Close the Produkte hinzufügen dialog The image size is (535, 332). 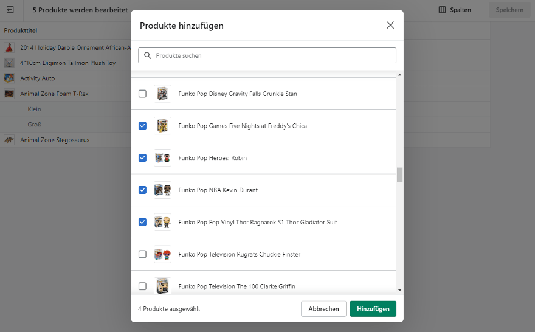(390, 26)
